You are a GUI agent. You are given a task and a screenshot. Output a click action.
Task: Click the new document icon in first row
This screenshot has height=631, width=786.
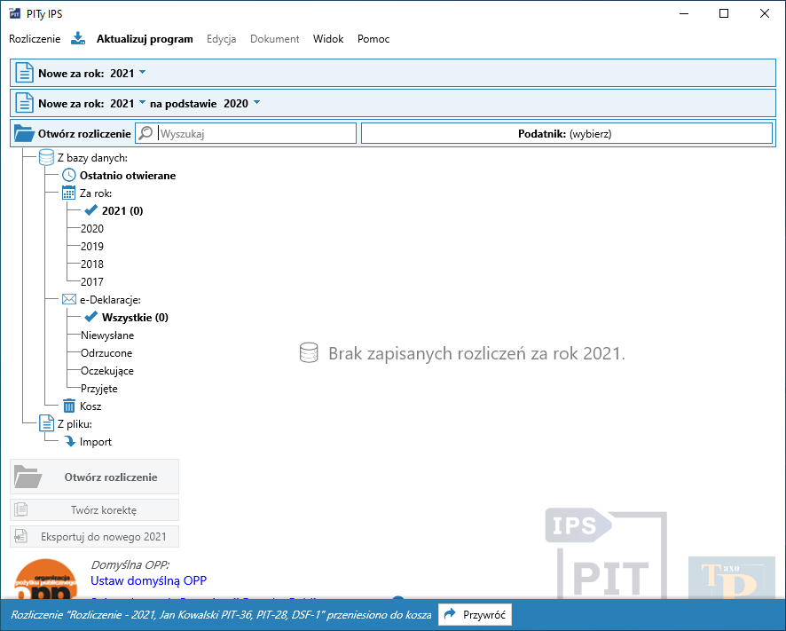point(24,73)
